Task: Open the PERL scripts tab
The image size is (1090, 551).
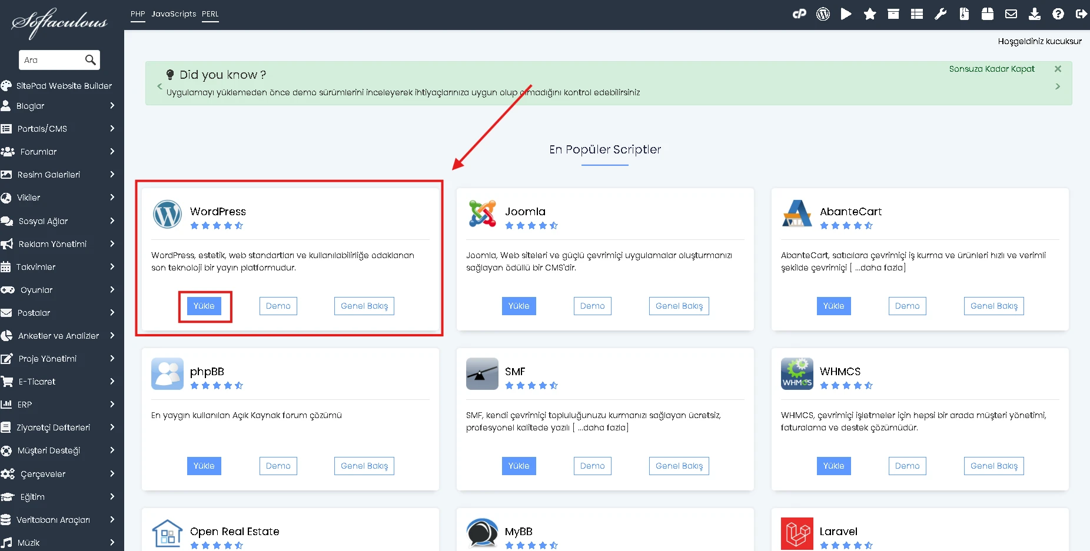Action: pos(210,14)
